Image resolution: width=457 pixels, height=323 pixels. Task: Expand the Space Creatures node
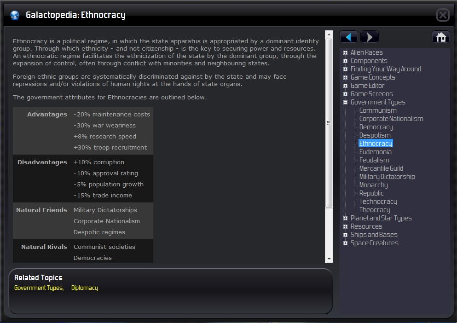345,243
